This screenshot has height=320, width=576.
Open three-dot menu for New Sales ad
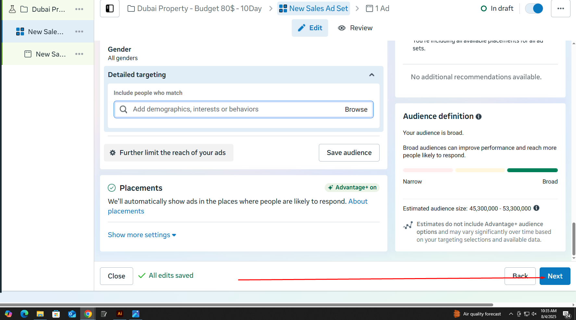[79, 54]
